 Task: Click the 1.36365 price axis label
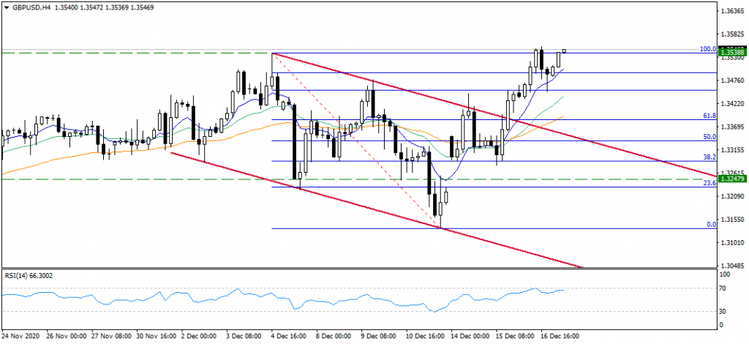(x=731, y=12)
